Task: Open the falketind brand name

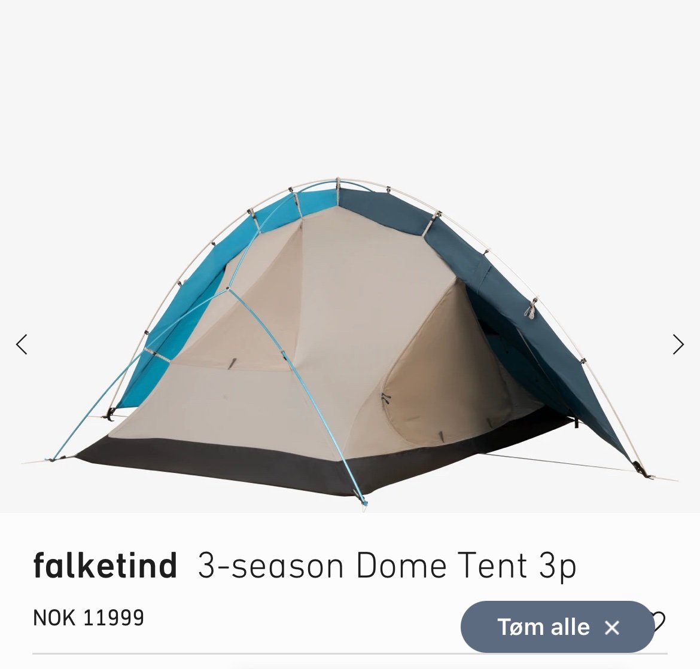Action: click(x=105, y=565)
